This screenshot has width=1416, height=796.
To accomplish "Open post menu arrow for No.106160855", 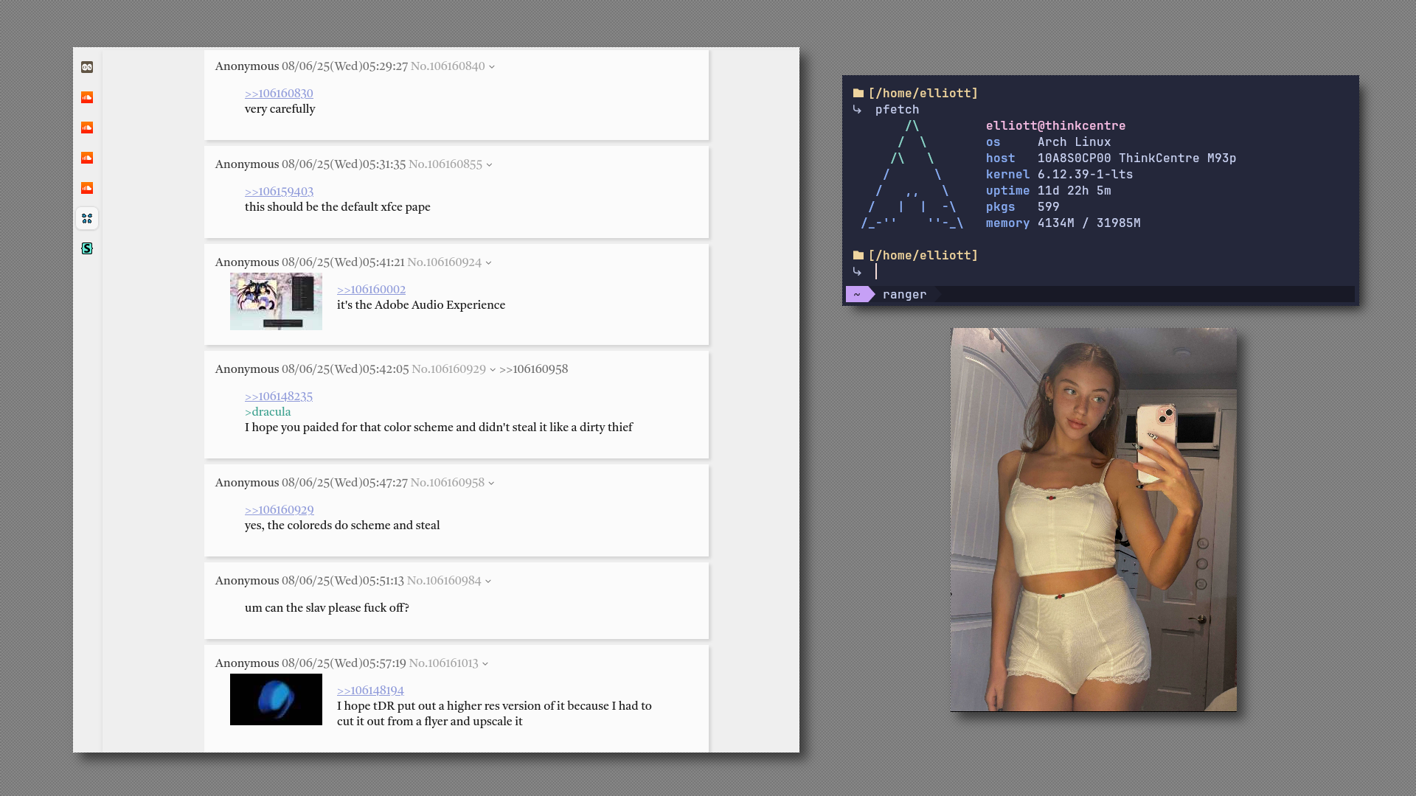I will (x=489, y=165).
